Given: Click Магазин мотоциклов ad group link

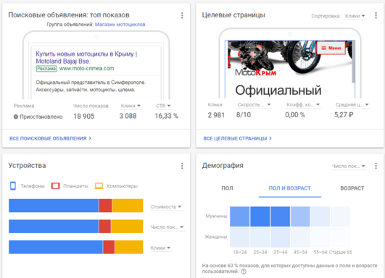Looking at the screenshot, I should click(120, 25).
